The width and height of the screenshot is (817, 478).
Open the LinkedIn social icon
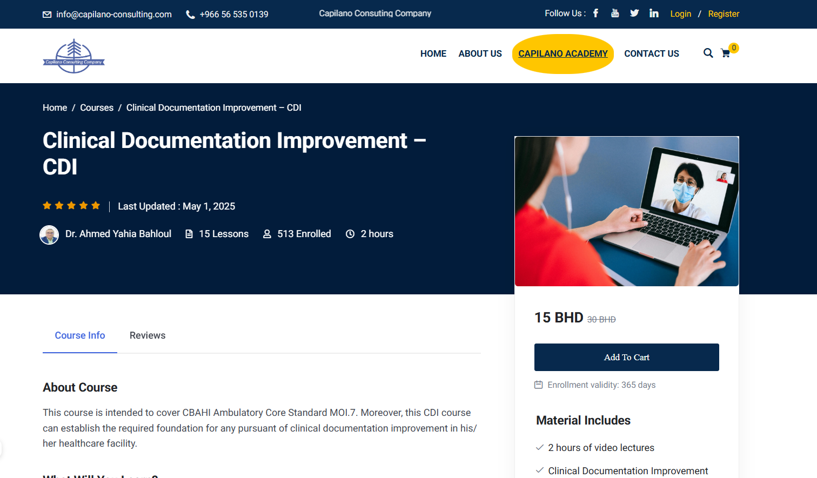[x=654, y=14]
